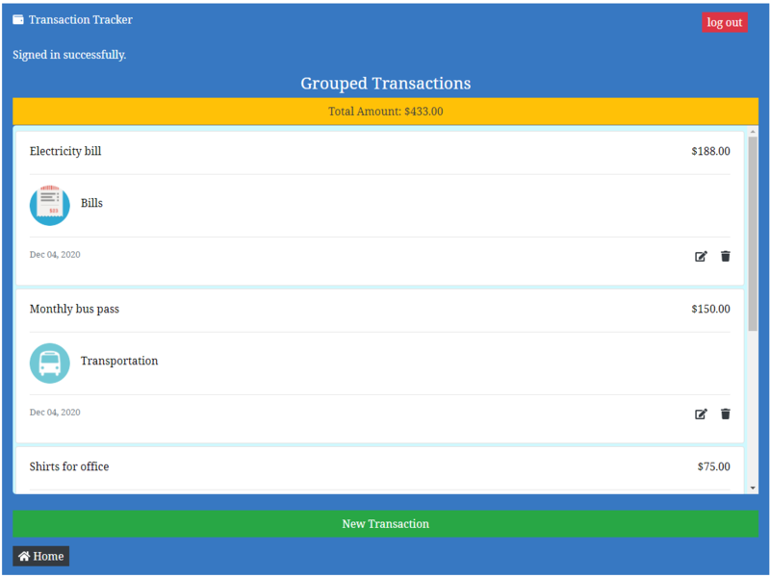Viewport: 770px width, 577px height.
Task: Click the $188.00 amount
Action: pyautogui.click(x=710, y=151)
